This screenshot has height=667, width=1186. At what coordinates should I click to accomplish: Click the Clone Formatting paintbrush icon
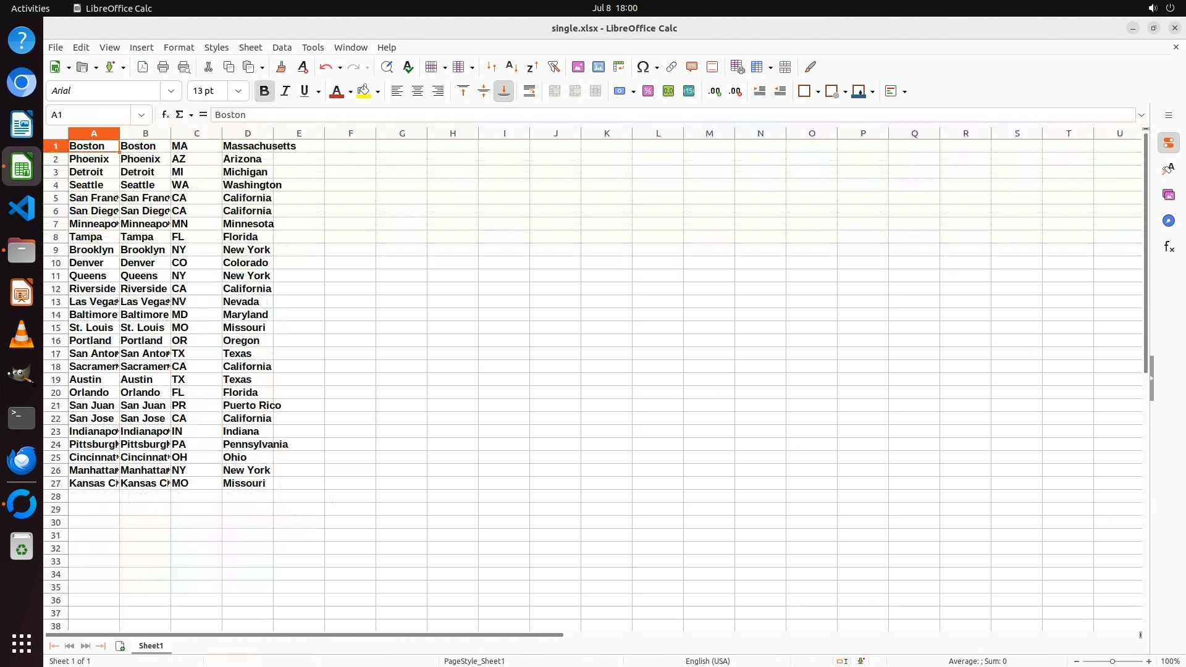tap(281, 67)
